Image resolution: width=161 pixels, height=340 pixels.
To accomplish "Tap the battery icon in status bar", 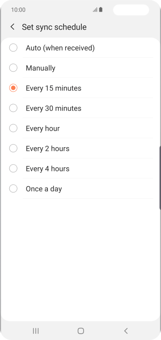I will pos(101,10).
